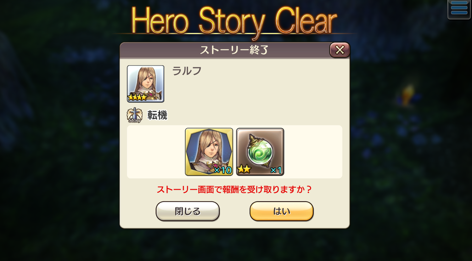472x261 pixels.
Task: Tap the Hero Story Clear banner
Action: (x=234, y=21)
